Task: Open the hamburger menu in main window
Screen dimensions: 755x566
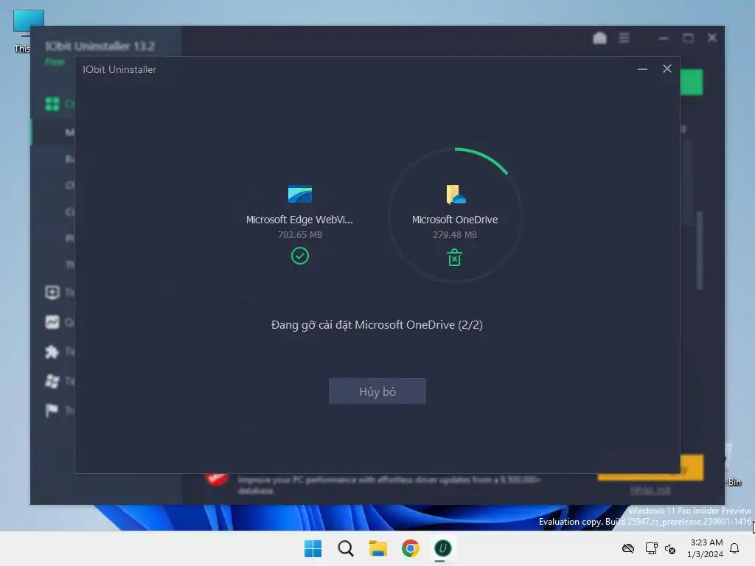Action: click(624, 38)
